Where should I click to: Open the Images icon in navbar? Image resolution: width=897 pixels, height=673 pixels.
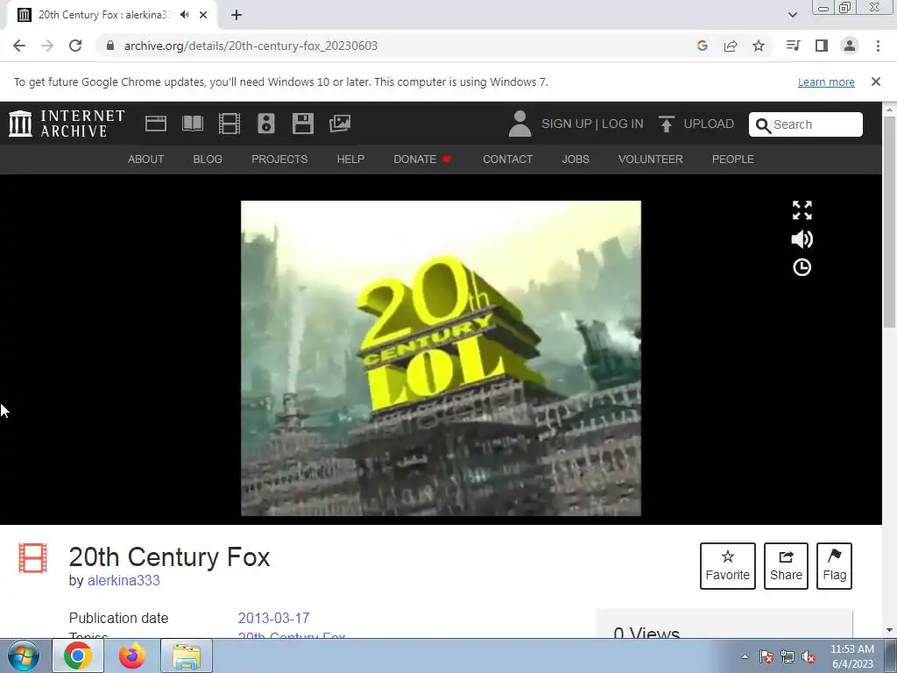click(340, 124)
